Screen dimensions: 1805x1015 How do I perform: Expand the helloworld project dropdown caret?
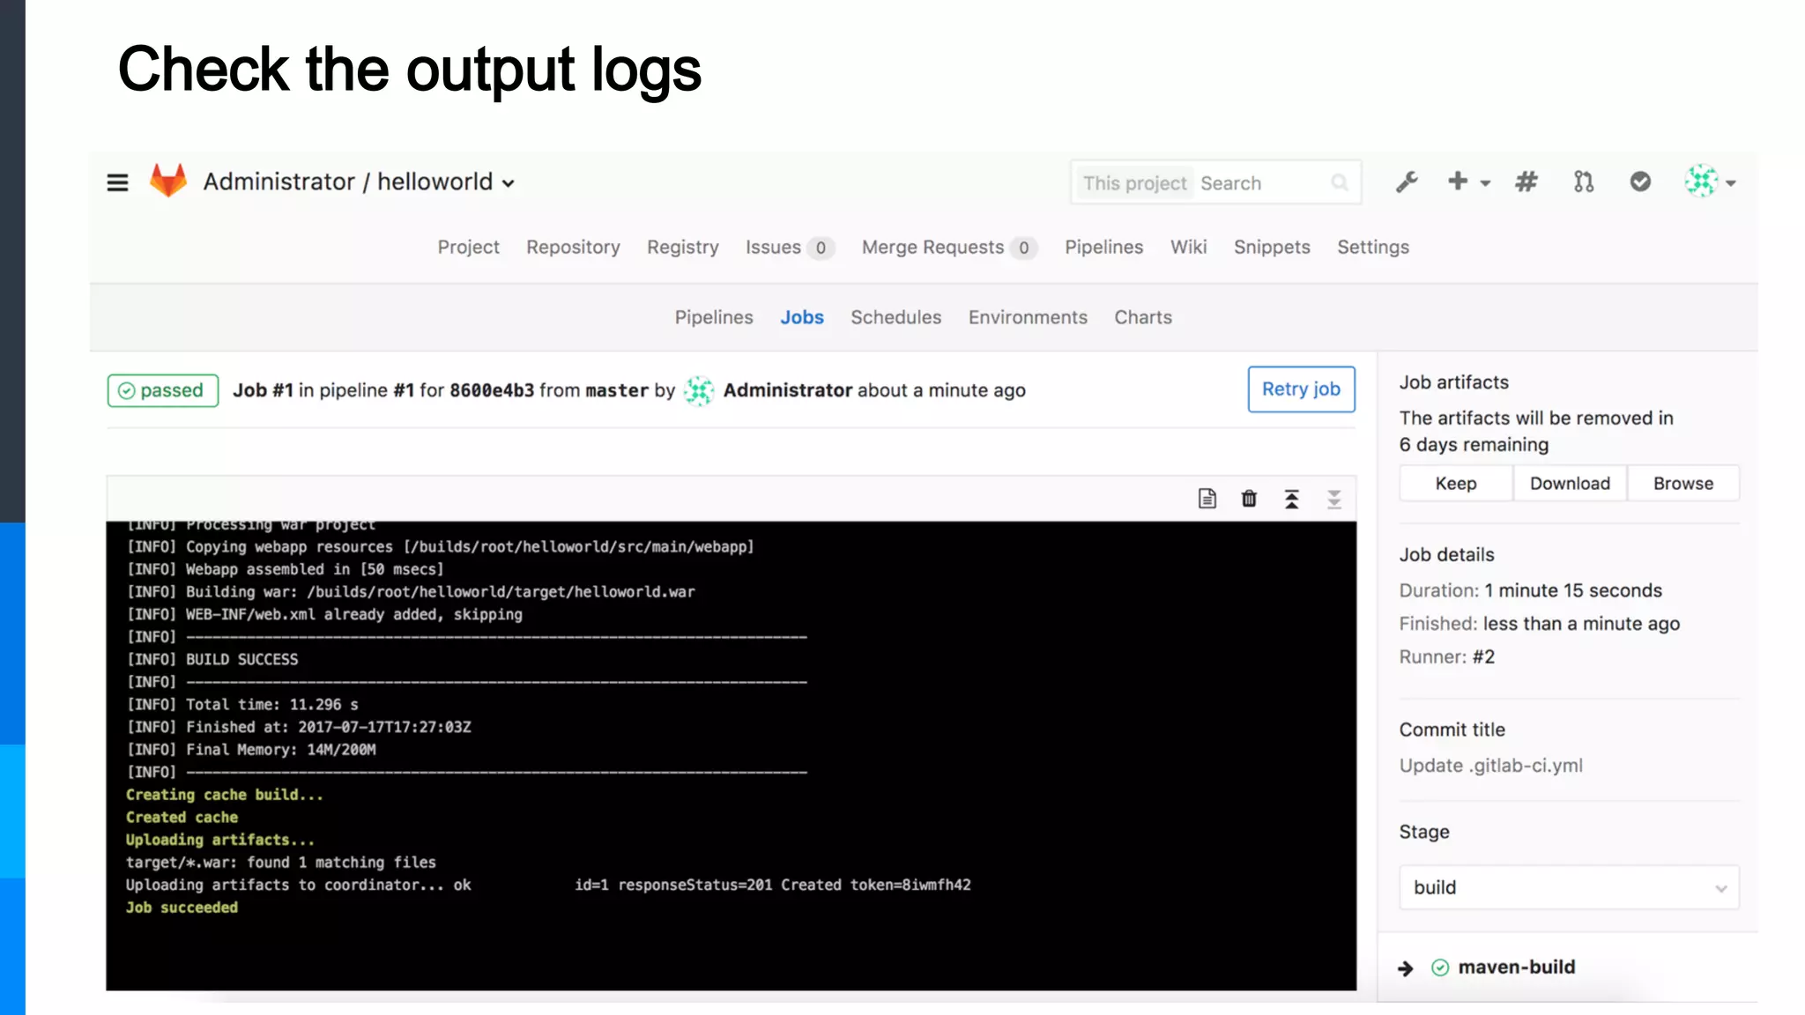pyautogui.click(x=509, y=183)
